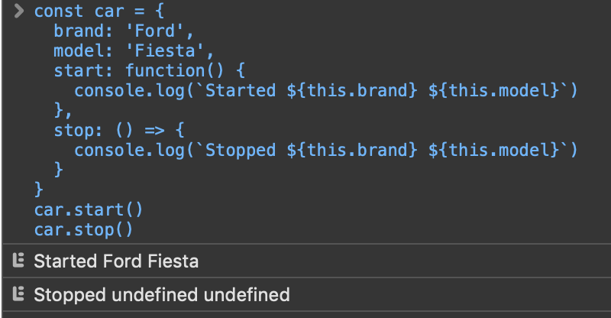
Task: Click the log icon beside Stopped undefined undefined
Action: pyautogui.click(x=19, y=294)
